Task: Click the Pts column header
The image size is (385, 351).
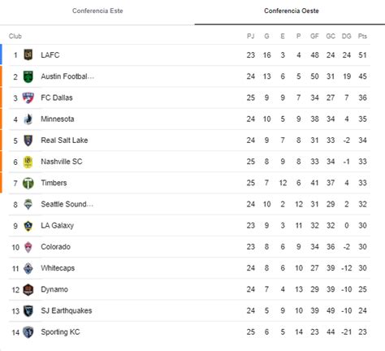Action: pos(362,36)
